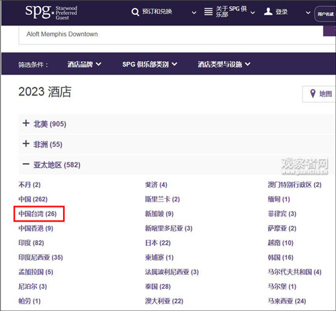Open the 中国 (262) hotels link

[x=33, y=199]
